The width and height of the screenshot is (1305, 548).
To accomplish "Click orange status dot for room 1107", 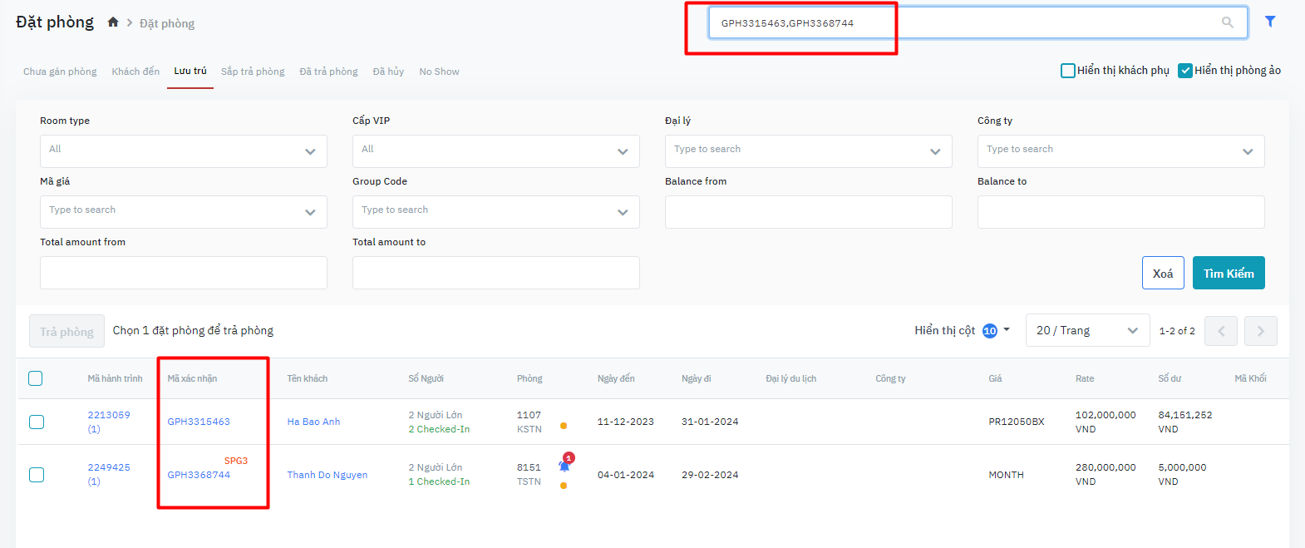I will 564,426.
